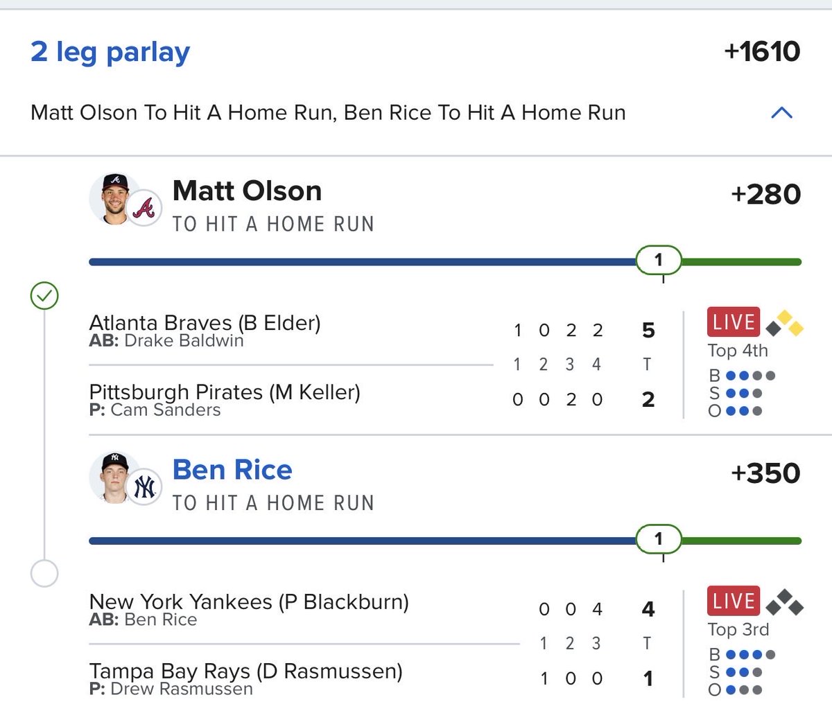Click the Yankees logo badge
832x711 pixels.
click(144, 487)
